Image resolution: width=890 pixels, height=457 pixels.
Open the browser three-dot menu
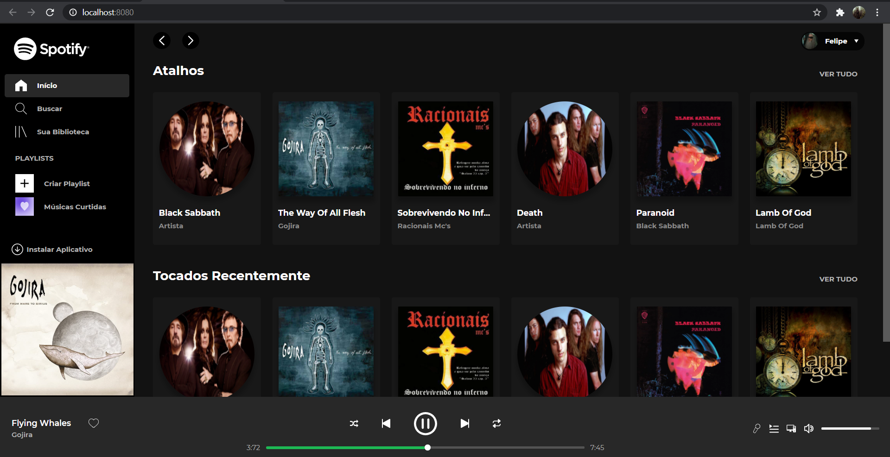(x=877, y=13)
